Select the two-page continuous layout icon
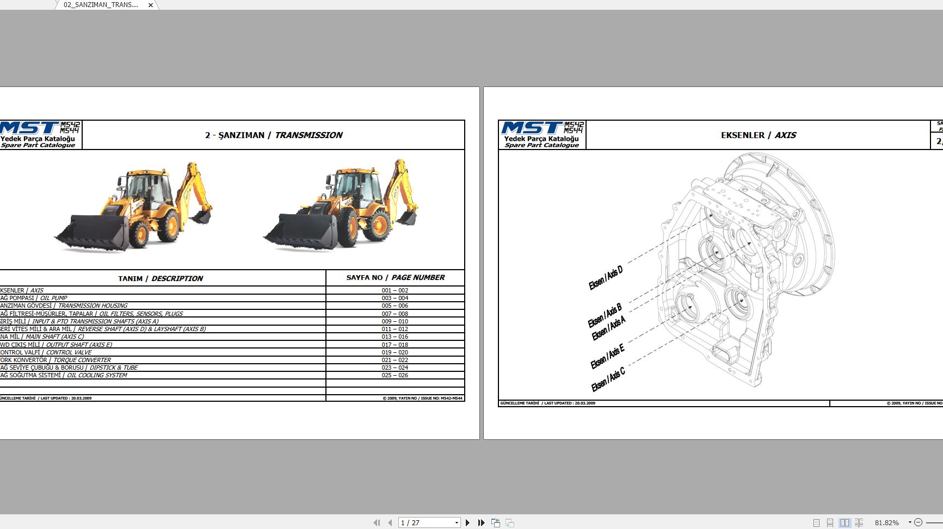Screen dimensions: 943x529 pyautogui.click(x=859, y=522)
